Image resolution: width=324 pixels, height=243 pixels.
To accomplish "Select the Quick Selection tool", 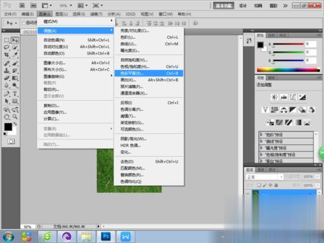I will coord(15,48).
